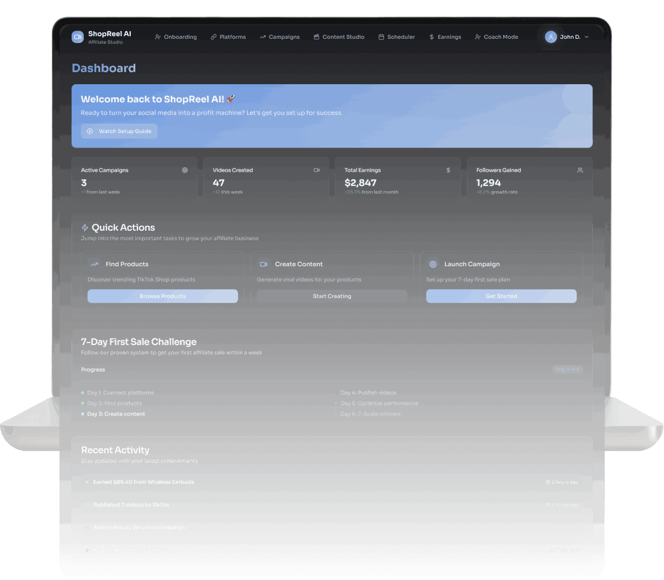Click the Launch Campaign target icon
Screen dimensions: 664x580
[433, 264]
